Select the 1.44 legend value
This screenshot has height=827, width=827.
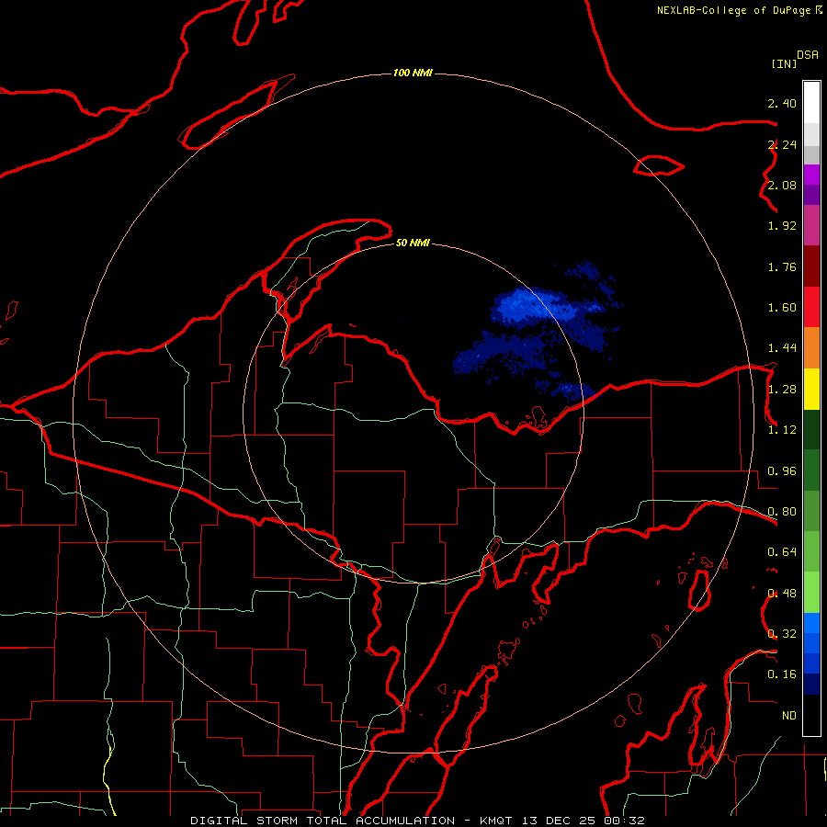pyautogui.click(x=782, y=348)
